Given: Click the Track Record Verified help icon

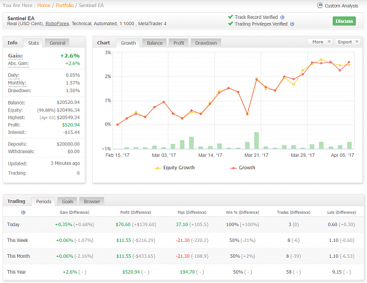Looking at the screenshot, I should coord(282,18).
